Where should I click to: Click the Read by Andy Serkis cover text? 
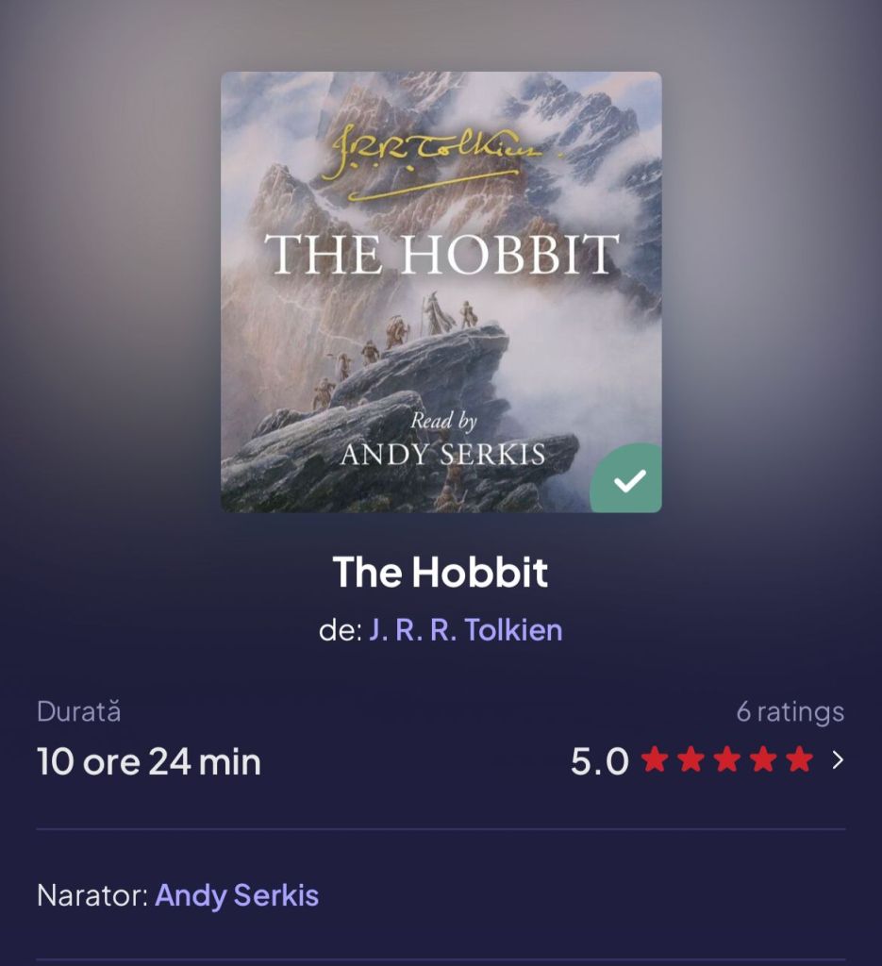click(x=442, y=440)
